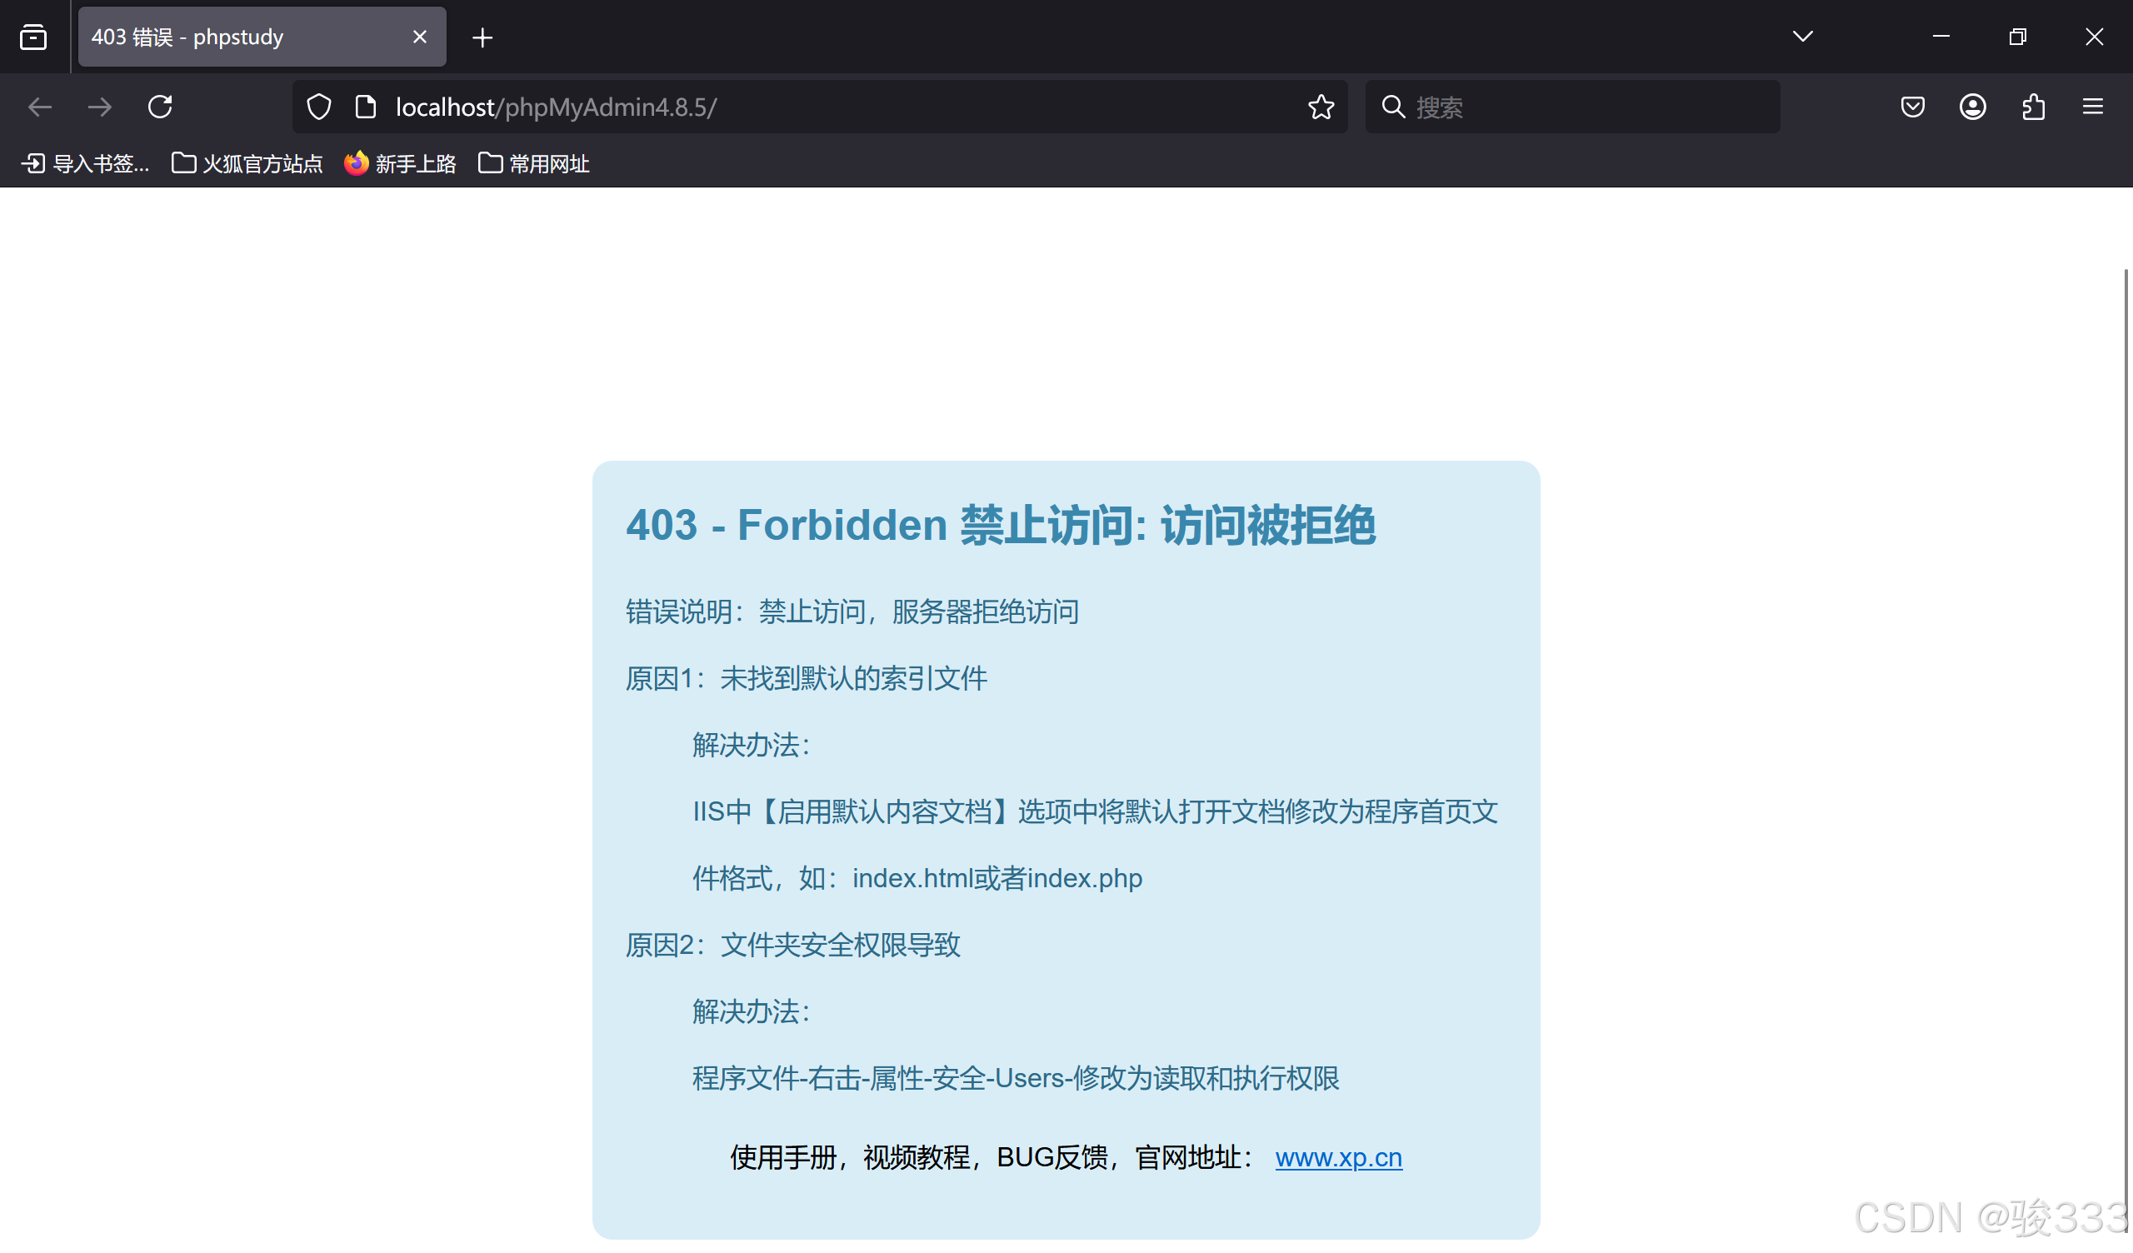The height and width of the screenshot is (1253, 2133).
Task: Expand the 火狐官方站点 bookmarks folder
Action: click(x=247, y=162)
